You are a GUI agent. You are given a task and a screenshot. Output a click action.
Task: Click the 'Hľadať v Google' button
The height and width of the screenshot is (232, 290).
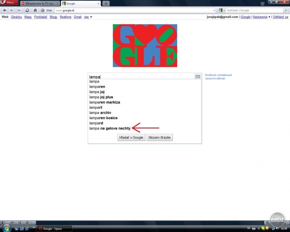(x=131, y=137)
